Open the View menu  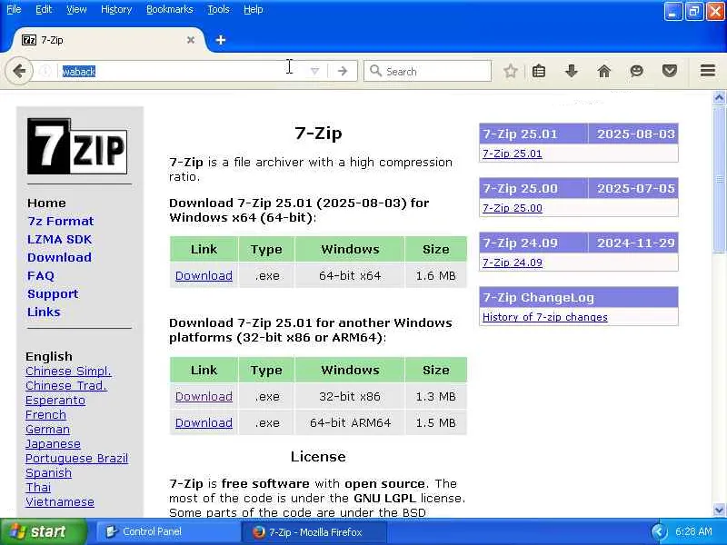point(76,9)
